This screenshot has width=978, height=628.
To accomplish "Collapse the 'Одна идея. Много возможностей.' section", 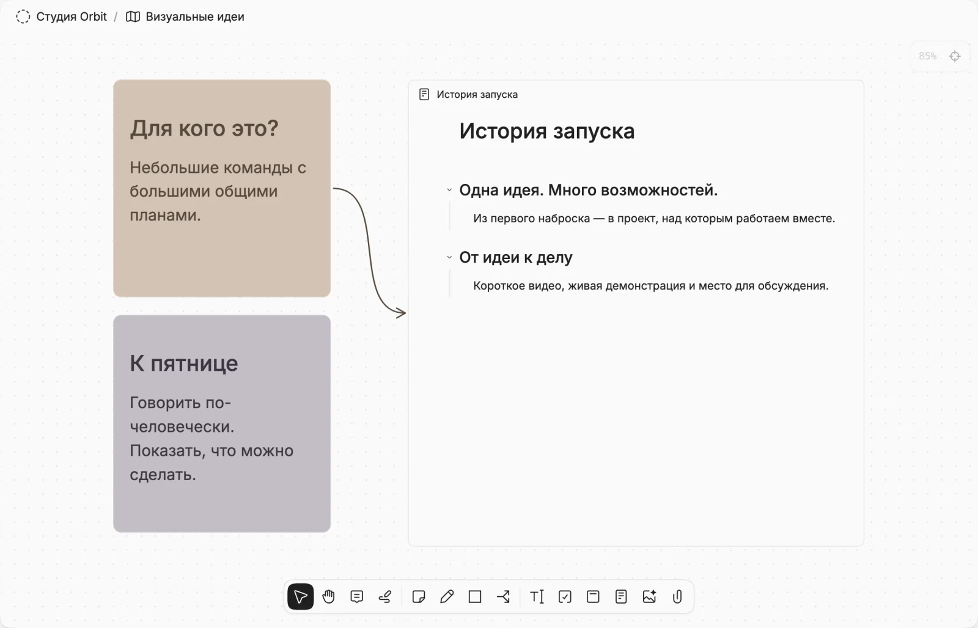I will tap(449, 190).
